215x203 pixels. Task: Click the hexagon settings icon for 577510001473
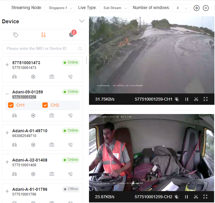[33, 77]
